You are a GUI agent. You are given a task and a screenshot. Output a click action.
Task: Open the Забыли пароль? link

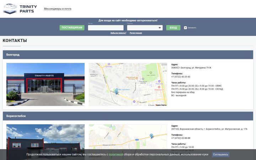tap(118, 33)
